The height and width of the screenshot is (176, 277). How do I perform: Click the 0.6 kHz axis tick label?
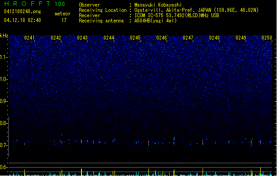[4, 167]
